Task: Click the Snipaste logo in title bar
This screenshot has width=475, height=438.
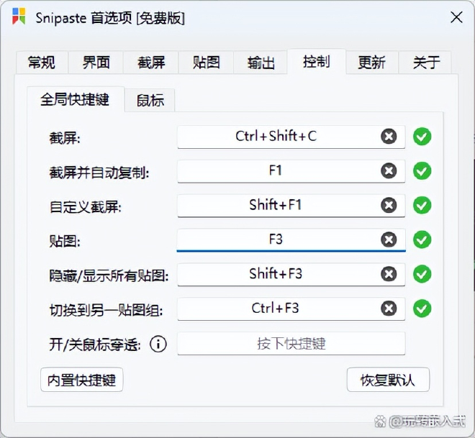Action: coord(19,17)
